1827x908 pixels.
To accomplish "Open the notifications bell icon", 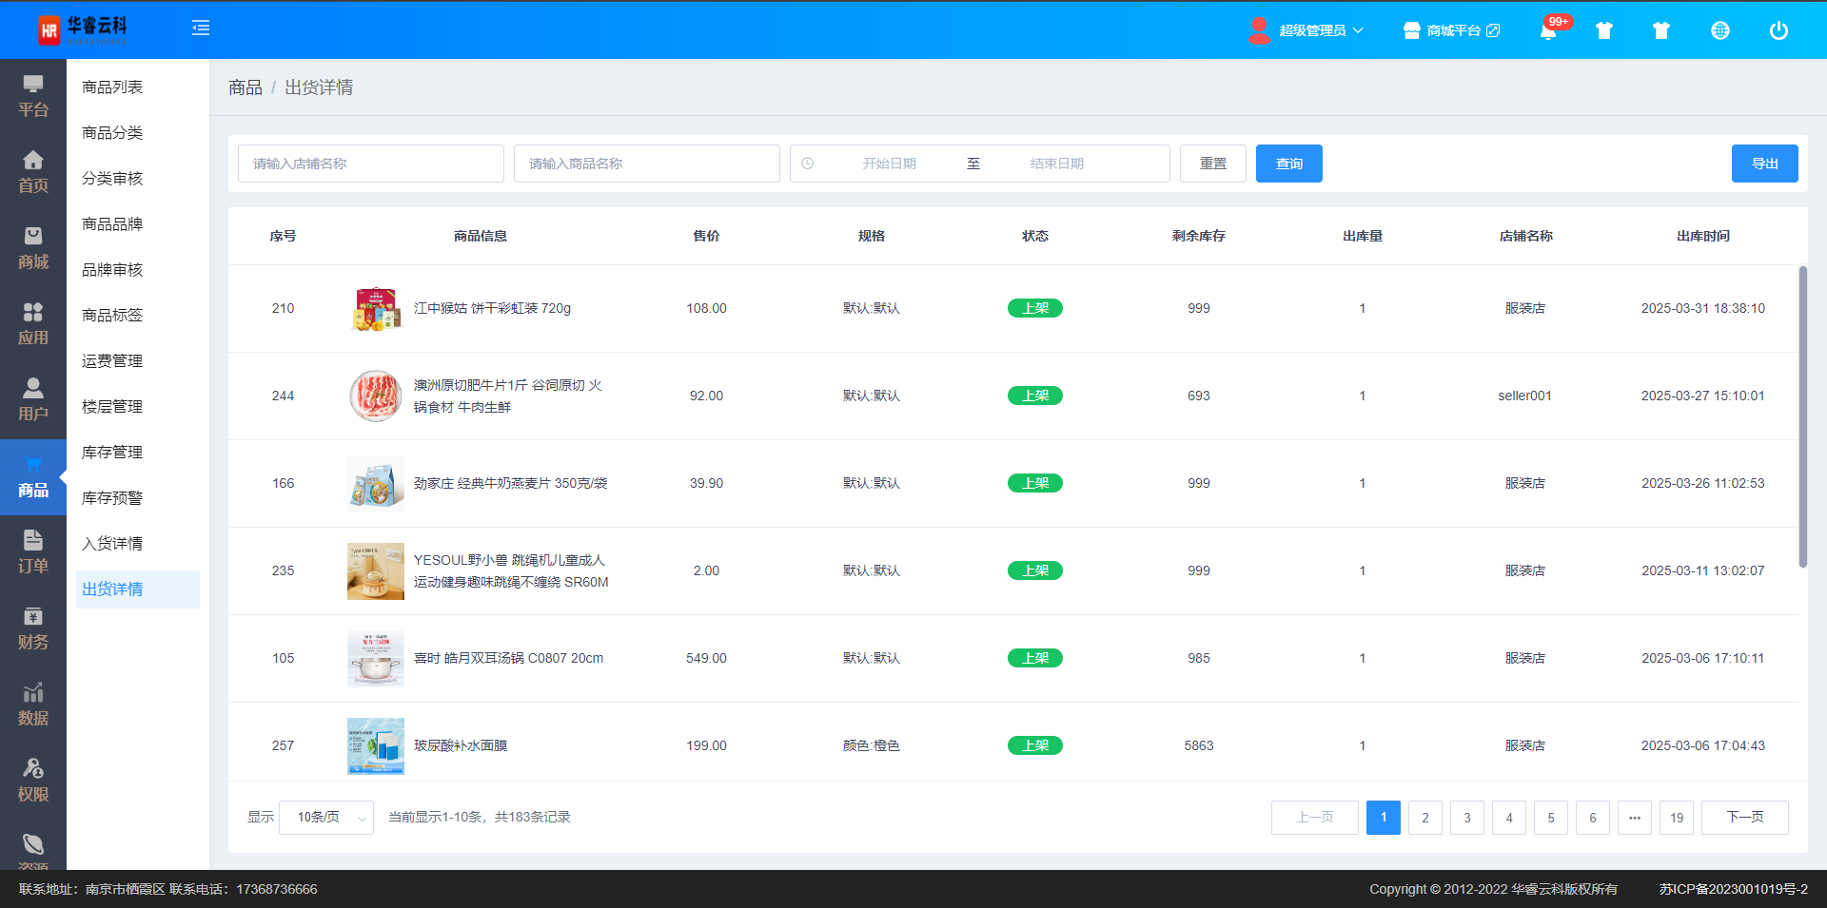I will point(1548,30).
